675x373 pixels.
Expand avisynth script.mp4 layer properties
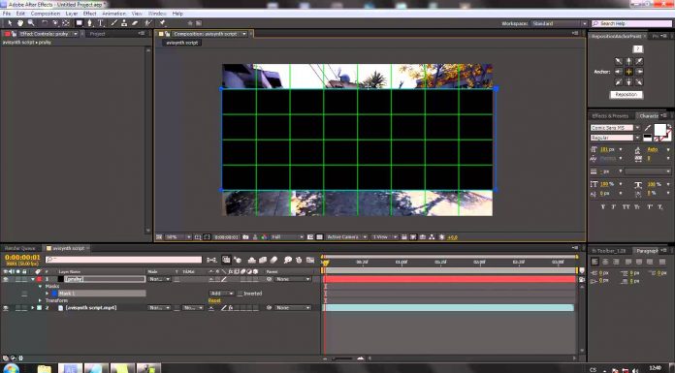pyautogui.click(x=32, y=308)
